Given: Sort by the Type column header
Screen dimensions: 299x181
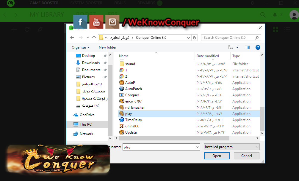Looking at the screenshot, I should 236,56.
